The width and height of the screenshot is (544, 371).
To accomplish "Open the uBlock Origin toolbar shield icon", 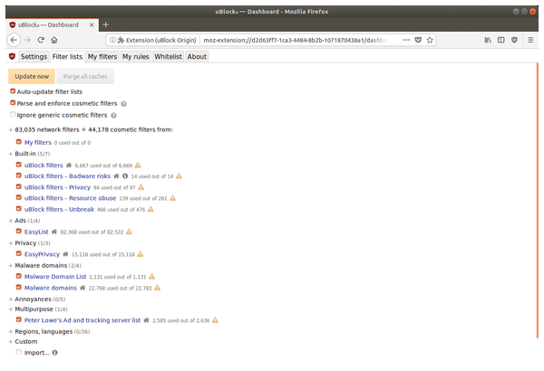I will [x=514, y=40].
